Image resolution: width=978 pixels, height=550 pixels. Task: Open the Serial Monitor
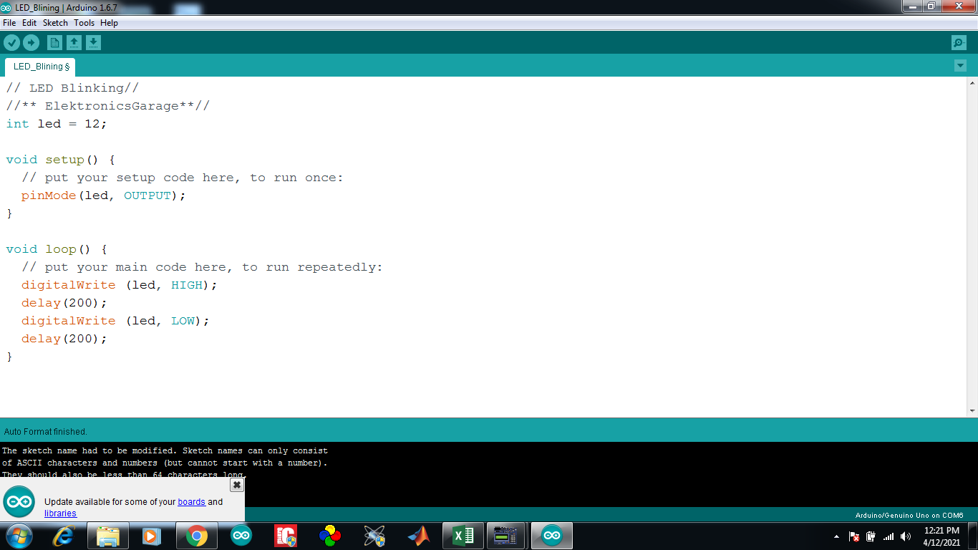pyautogui.click(x=957, y=42)
